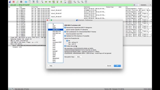
Task: Jump to the first packet
Action: click(57, 2)
